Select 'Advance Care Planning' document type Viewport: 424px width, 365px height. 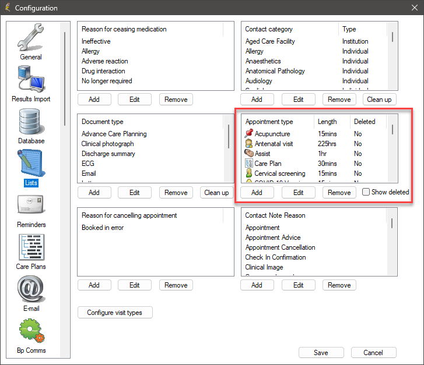click(x=114, y=134)
